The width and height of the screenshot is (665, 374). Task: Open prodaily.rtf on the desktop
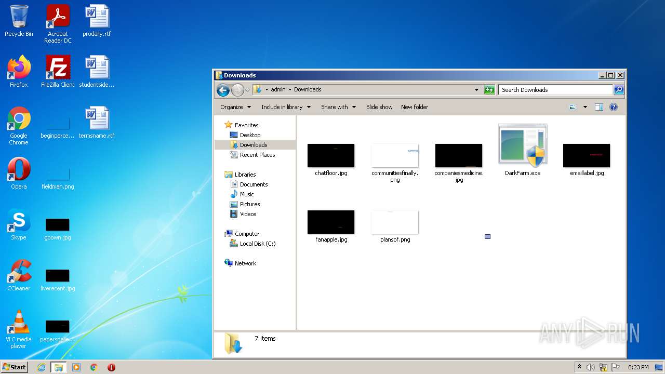(97, 21)
